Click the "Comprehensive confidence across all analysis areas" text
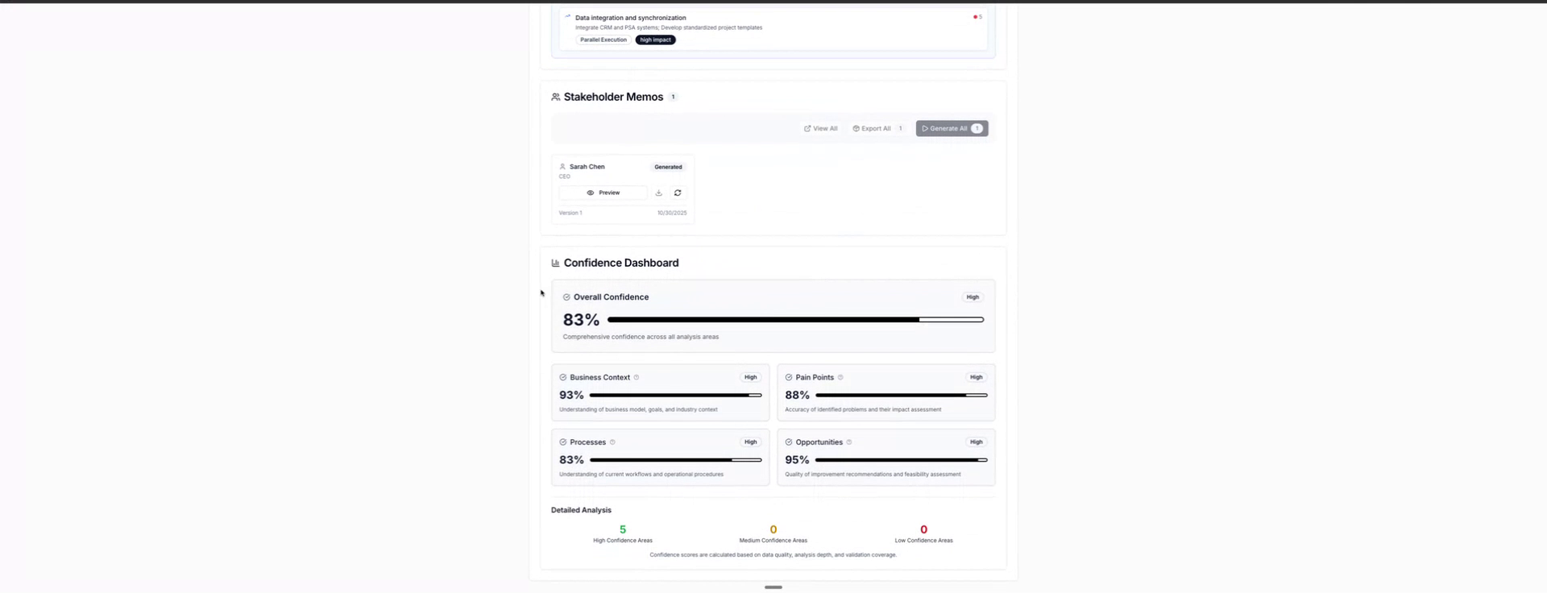The image size is (1547, 593). click(641, 337)
